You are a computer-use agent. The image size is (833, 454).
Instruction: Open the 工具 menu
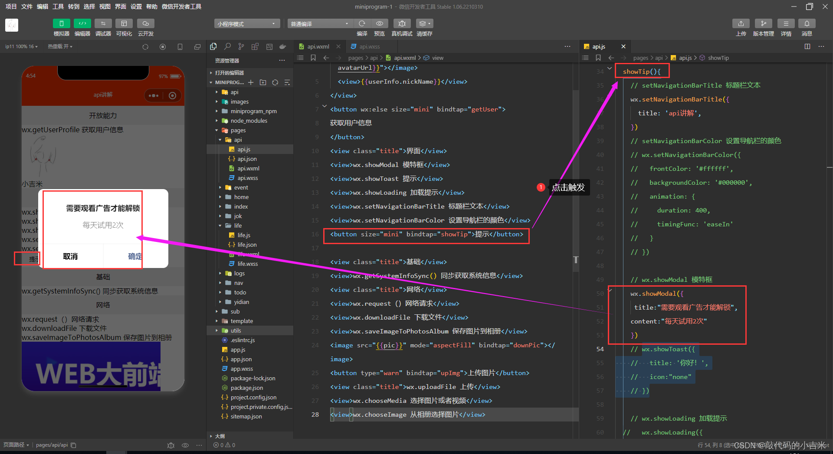tap(58, 7)
